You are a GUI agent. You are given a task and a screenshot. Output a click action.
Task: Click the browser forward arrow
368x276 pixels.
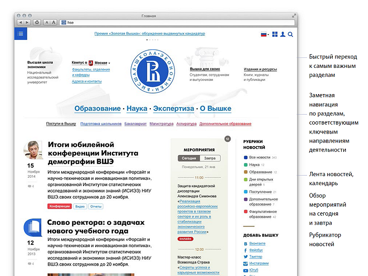click(x=27, y=23)
